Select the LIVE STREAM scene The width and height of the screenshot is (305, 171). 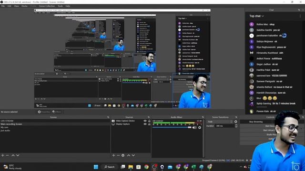(x=55, y=121)
